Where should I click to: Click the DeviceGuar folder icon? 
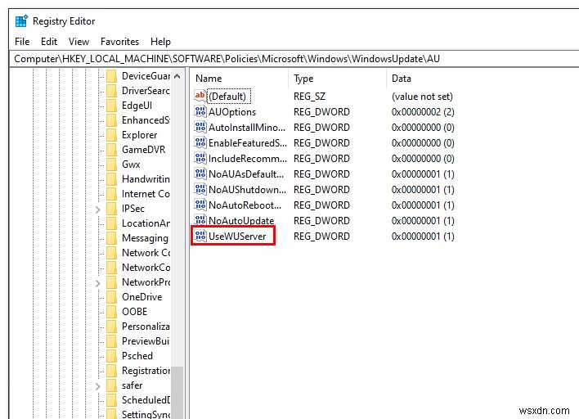coord(111,76)
